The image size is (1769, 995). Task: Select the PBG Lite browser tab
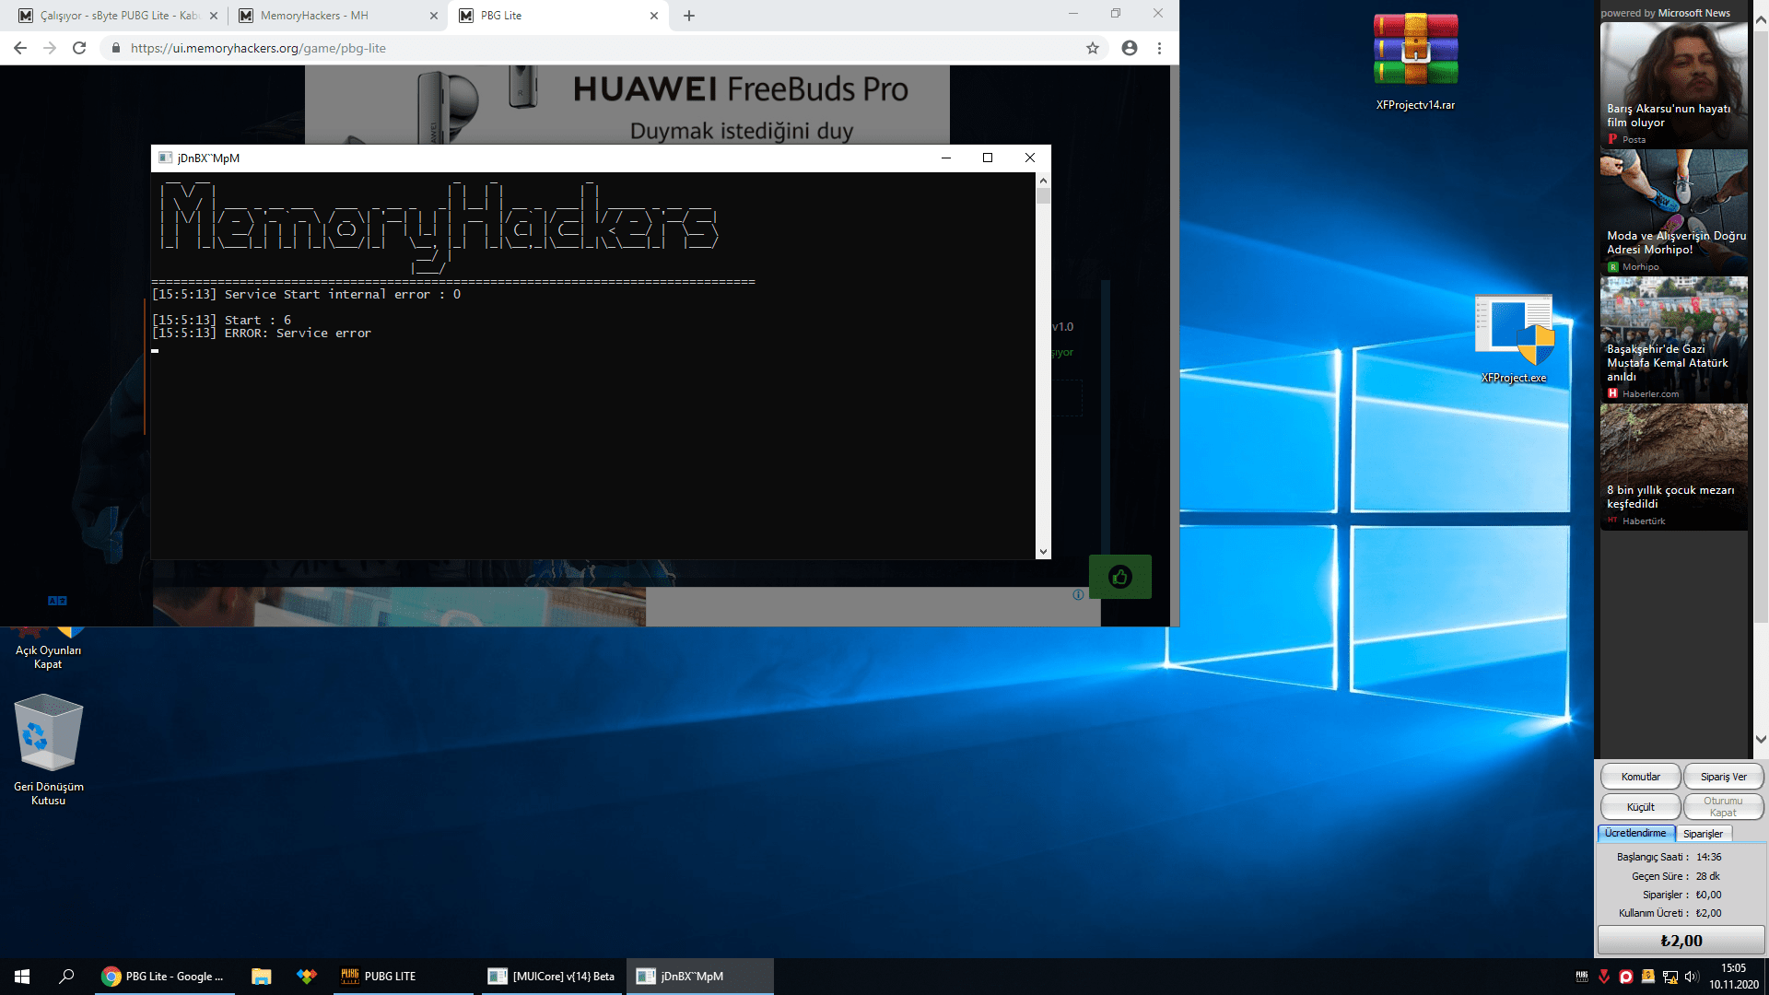point(557,16)
